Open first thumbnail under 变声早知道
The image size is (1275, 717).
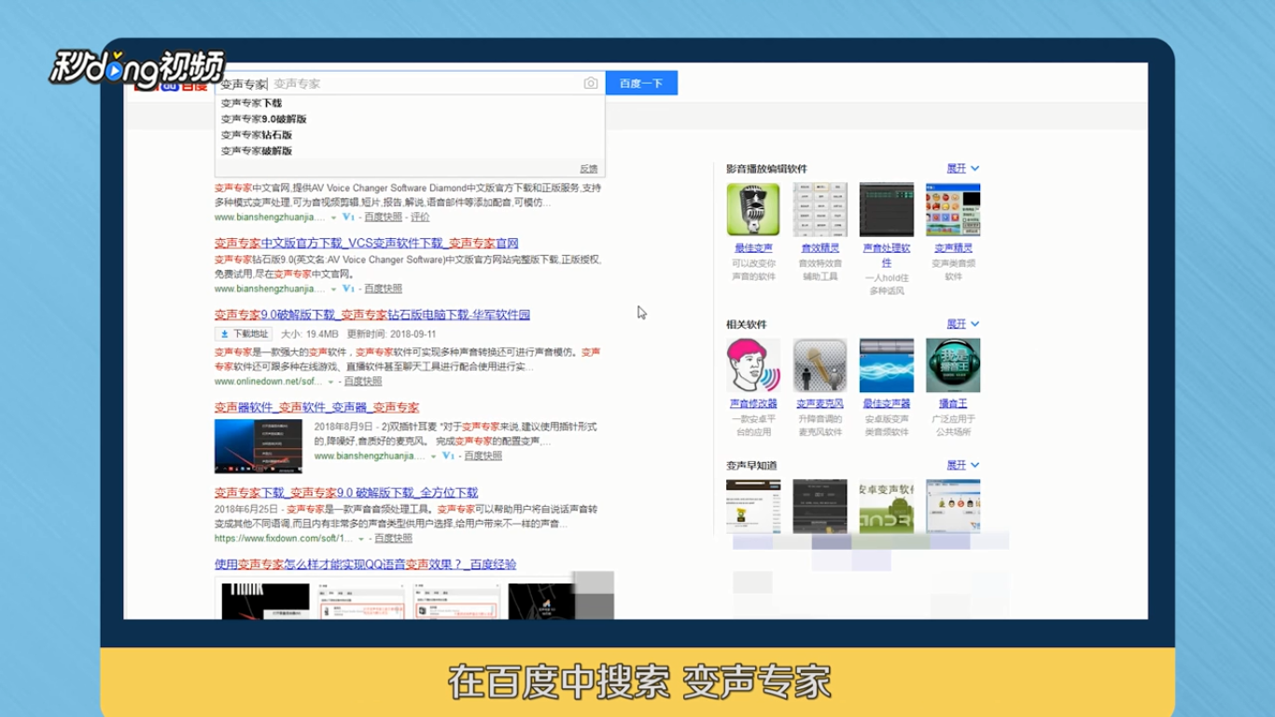753,506
